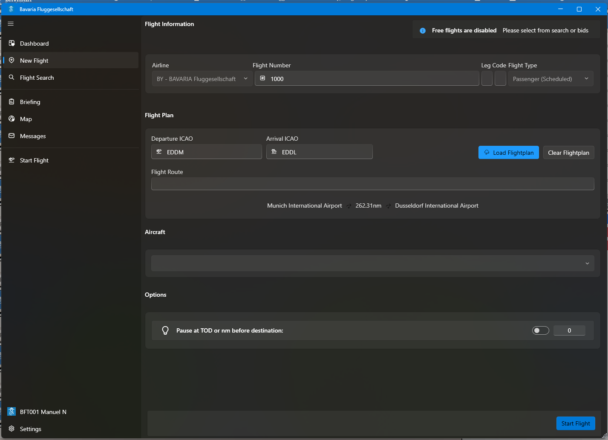Screen dimensions: 608x440
Task: Click the Settings gear icon
Action: coord(12,429)
